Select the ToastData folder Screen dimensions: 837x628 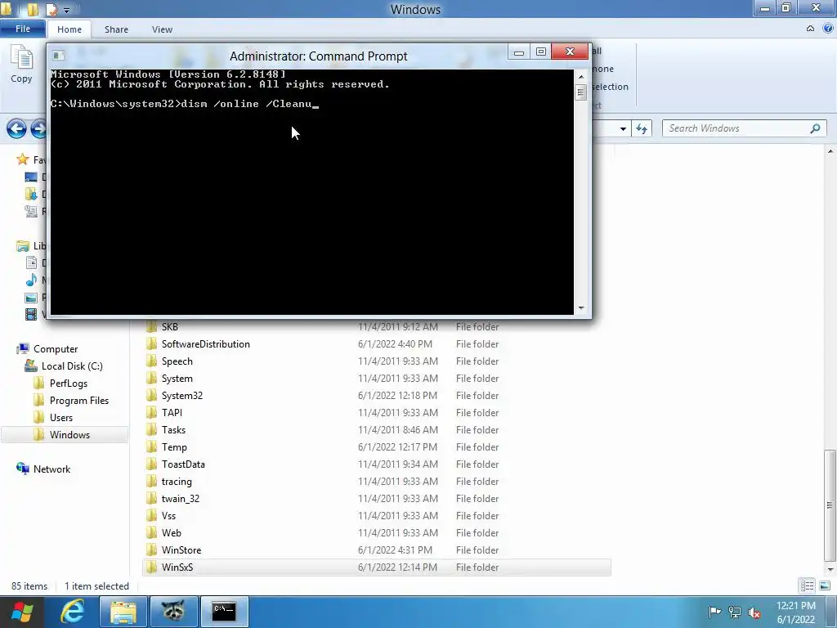click(x=376, y=464)
